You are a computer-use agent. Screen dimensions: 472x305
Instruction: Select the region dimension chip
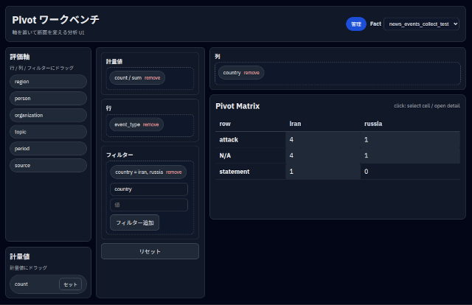tap(48, 82)
